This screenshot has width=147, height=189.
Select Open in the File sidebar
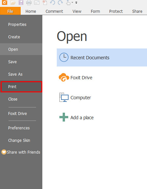click(21, 49)
